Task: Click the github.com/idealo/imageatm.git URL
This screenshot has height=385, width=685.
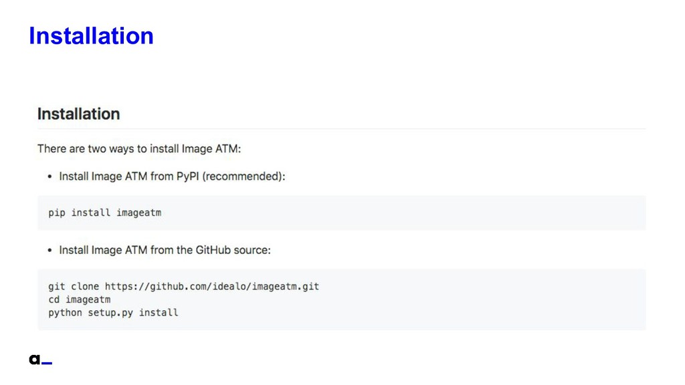Action: click(212, 286)
